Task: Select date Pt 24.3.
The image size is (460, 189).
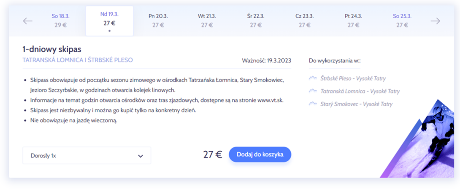Action: click(x=353, y=21)
